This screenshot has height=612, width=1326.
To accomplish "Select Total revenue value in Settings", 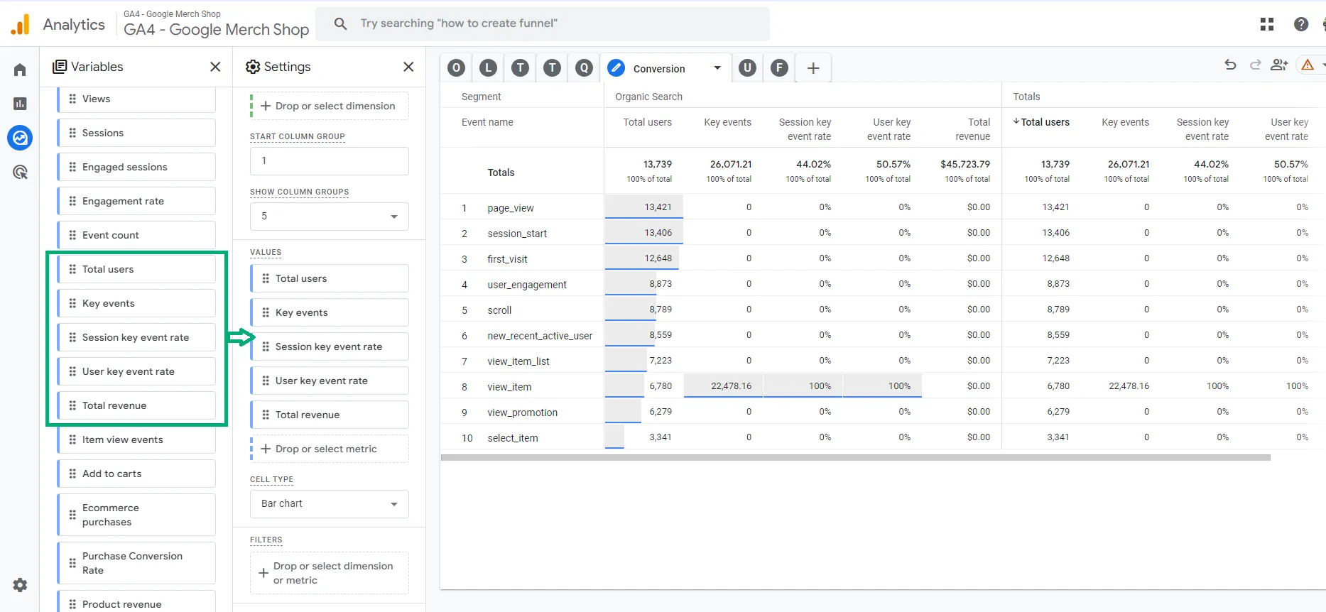I will (330, 415).
